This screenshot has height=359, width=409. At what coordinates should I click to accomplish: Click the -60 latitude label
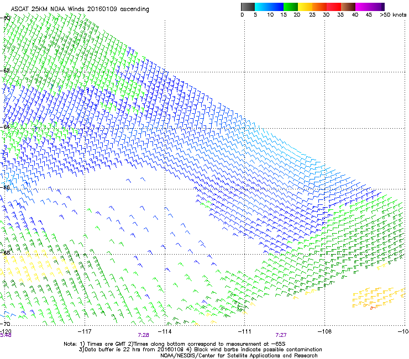pyautogui.click(x=5, y=18)
